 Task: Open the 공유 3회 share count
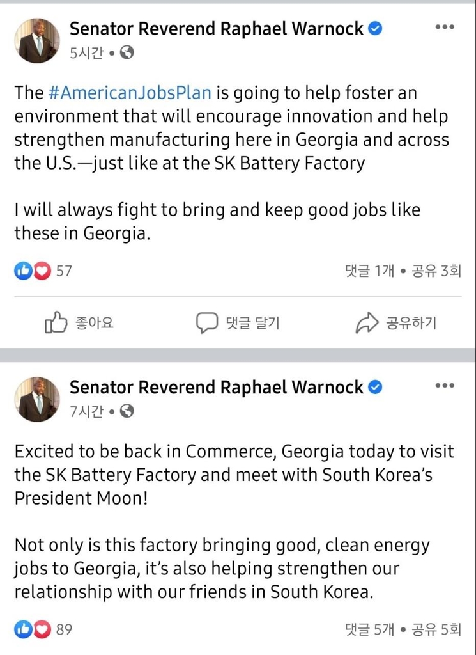(x=436, y=271)
